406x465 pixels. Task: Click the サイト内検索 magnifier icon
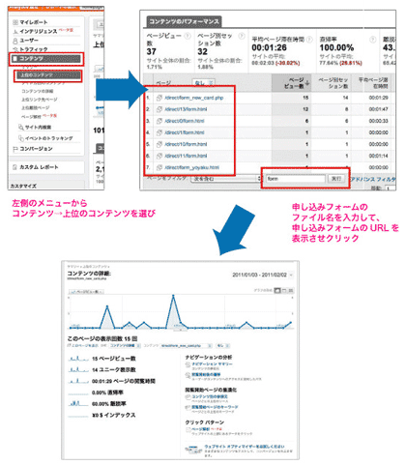[x=21, y=128]
